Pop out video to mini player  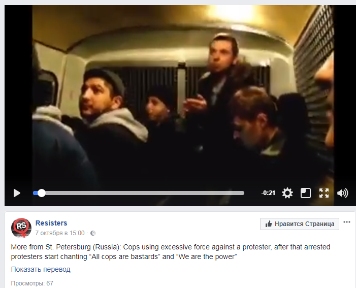[306, 193]
